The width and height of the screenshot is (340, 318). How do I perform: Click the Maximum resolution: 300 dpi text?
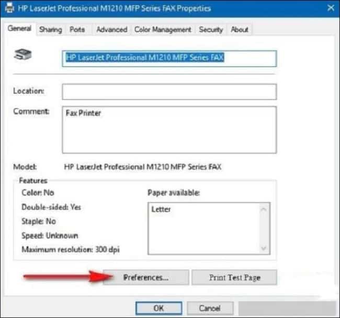pyautogui.click(x=71, y=249)
